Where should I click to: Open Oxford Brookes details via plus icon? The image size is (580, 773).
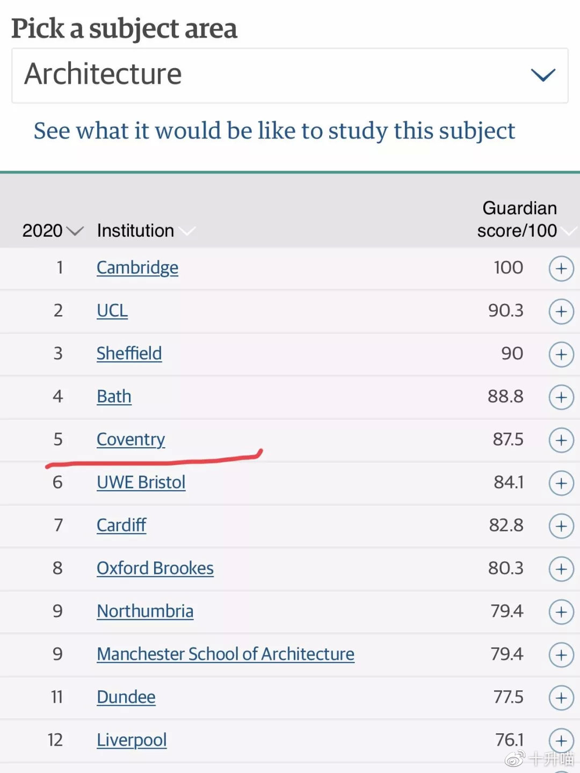coord(561,569)
